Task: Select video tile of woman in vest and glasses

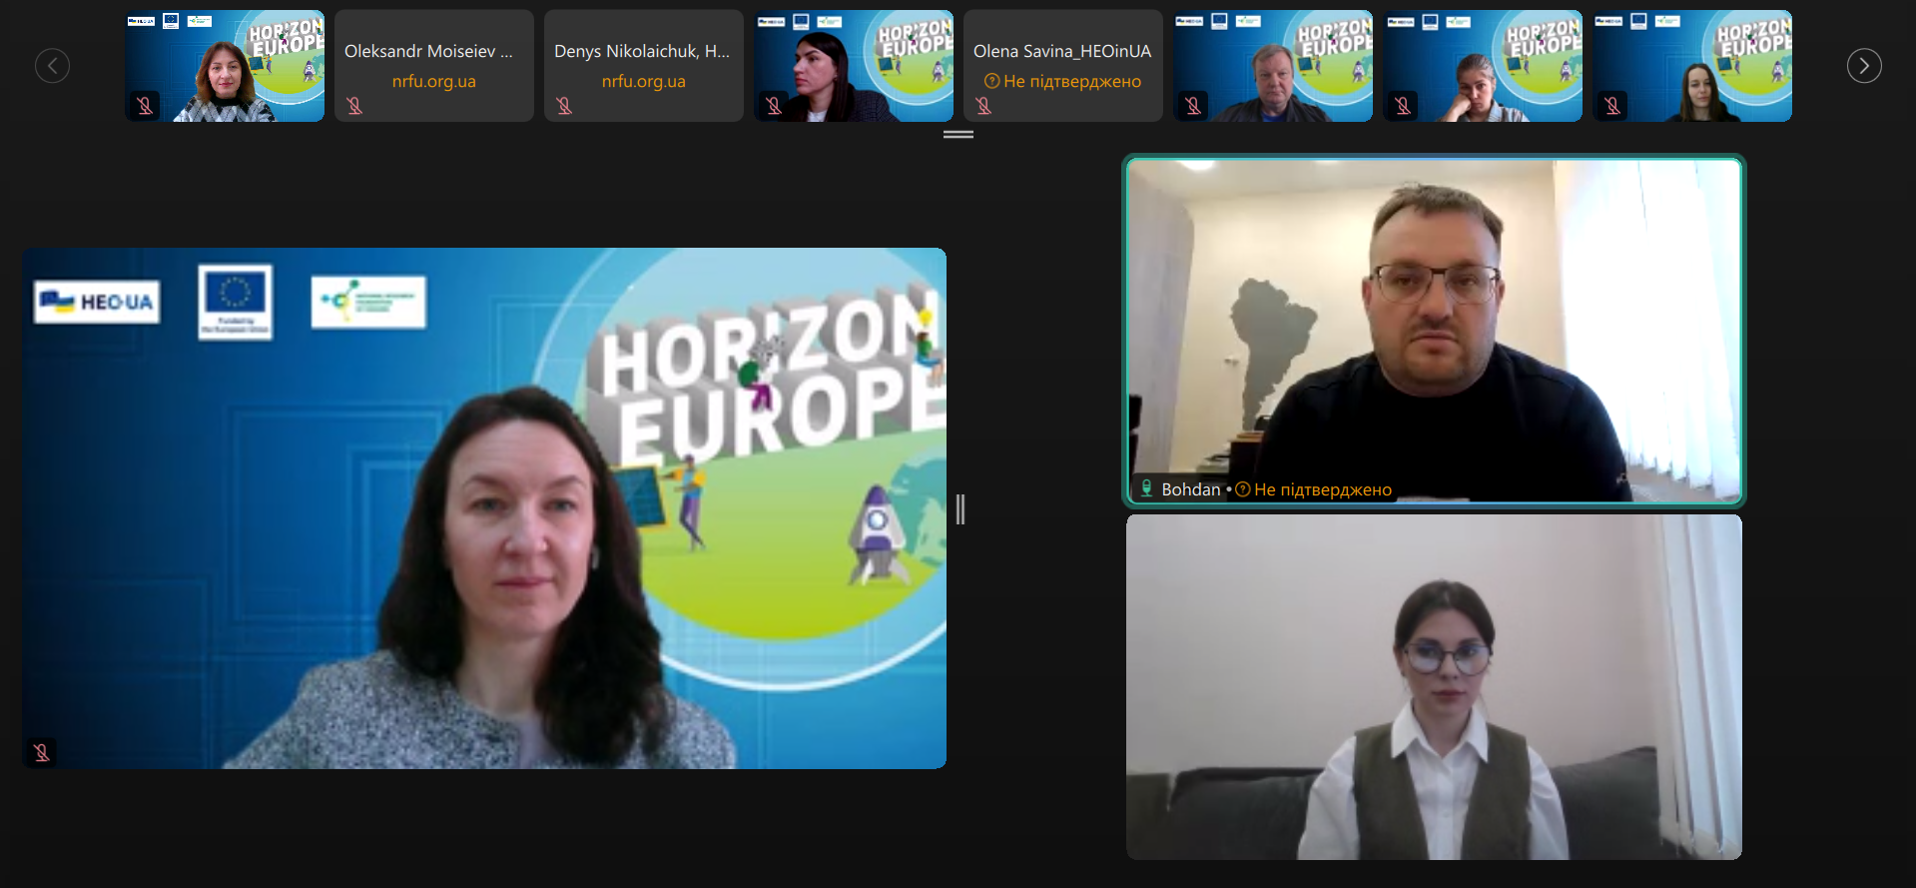Action: [x=1434, y=687]
